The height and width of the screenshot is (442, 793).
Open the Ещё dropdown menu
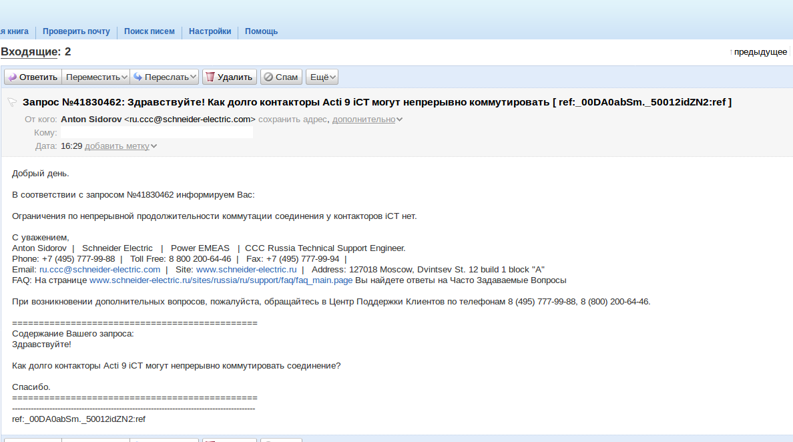point(322,77)
